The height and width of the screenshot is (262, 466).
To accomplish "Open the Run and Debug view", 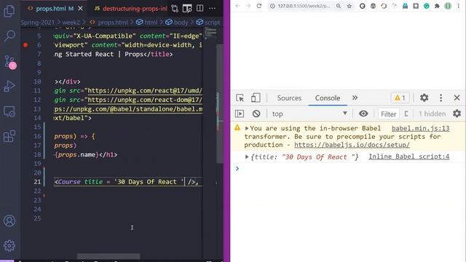I will point(9,87).
